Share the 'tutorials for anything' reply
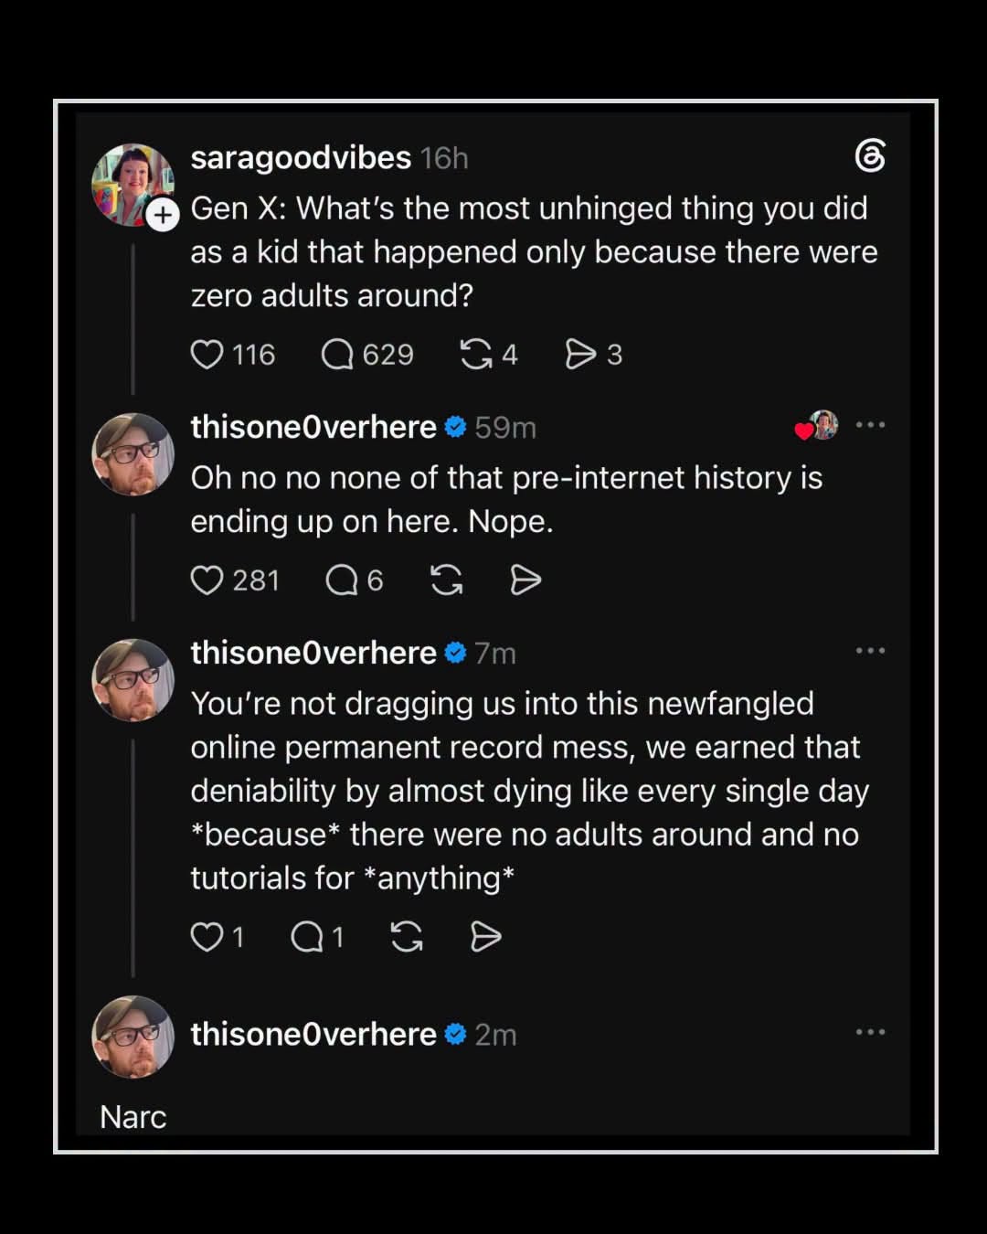Image resolution: width=987 pixels, height=1234 pixels. (x=485, y=937)
